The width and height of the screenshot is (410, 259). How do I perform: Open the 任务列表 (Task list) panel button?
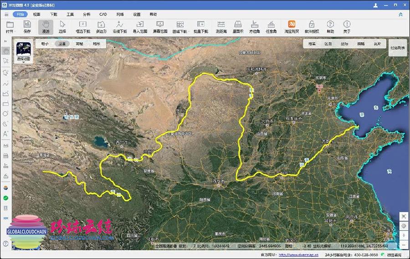click(397, 47)
